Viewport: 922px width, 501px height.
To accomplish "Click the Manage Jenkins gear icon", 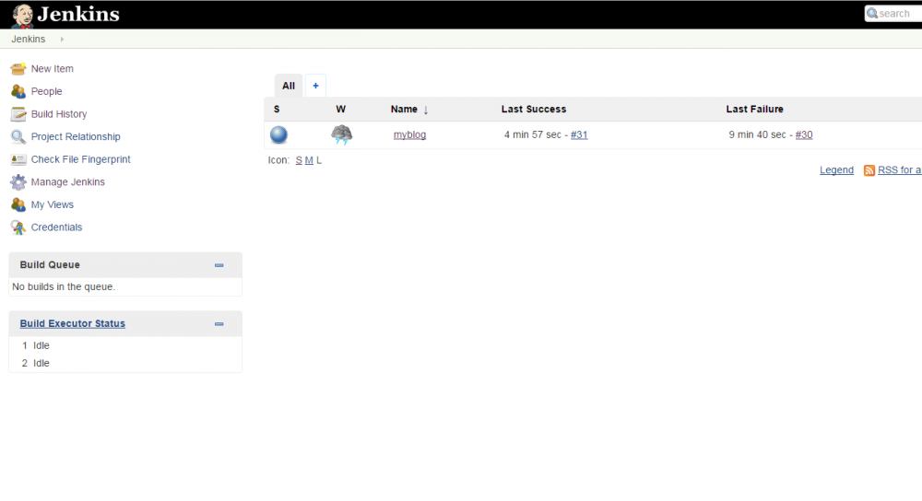I will 18,182.
